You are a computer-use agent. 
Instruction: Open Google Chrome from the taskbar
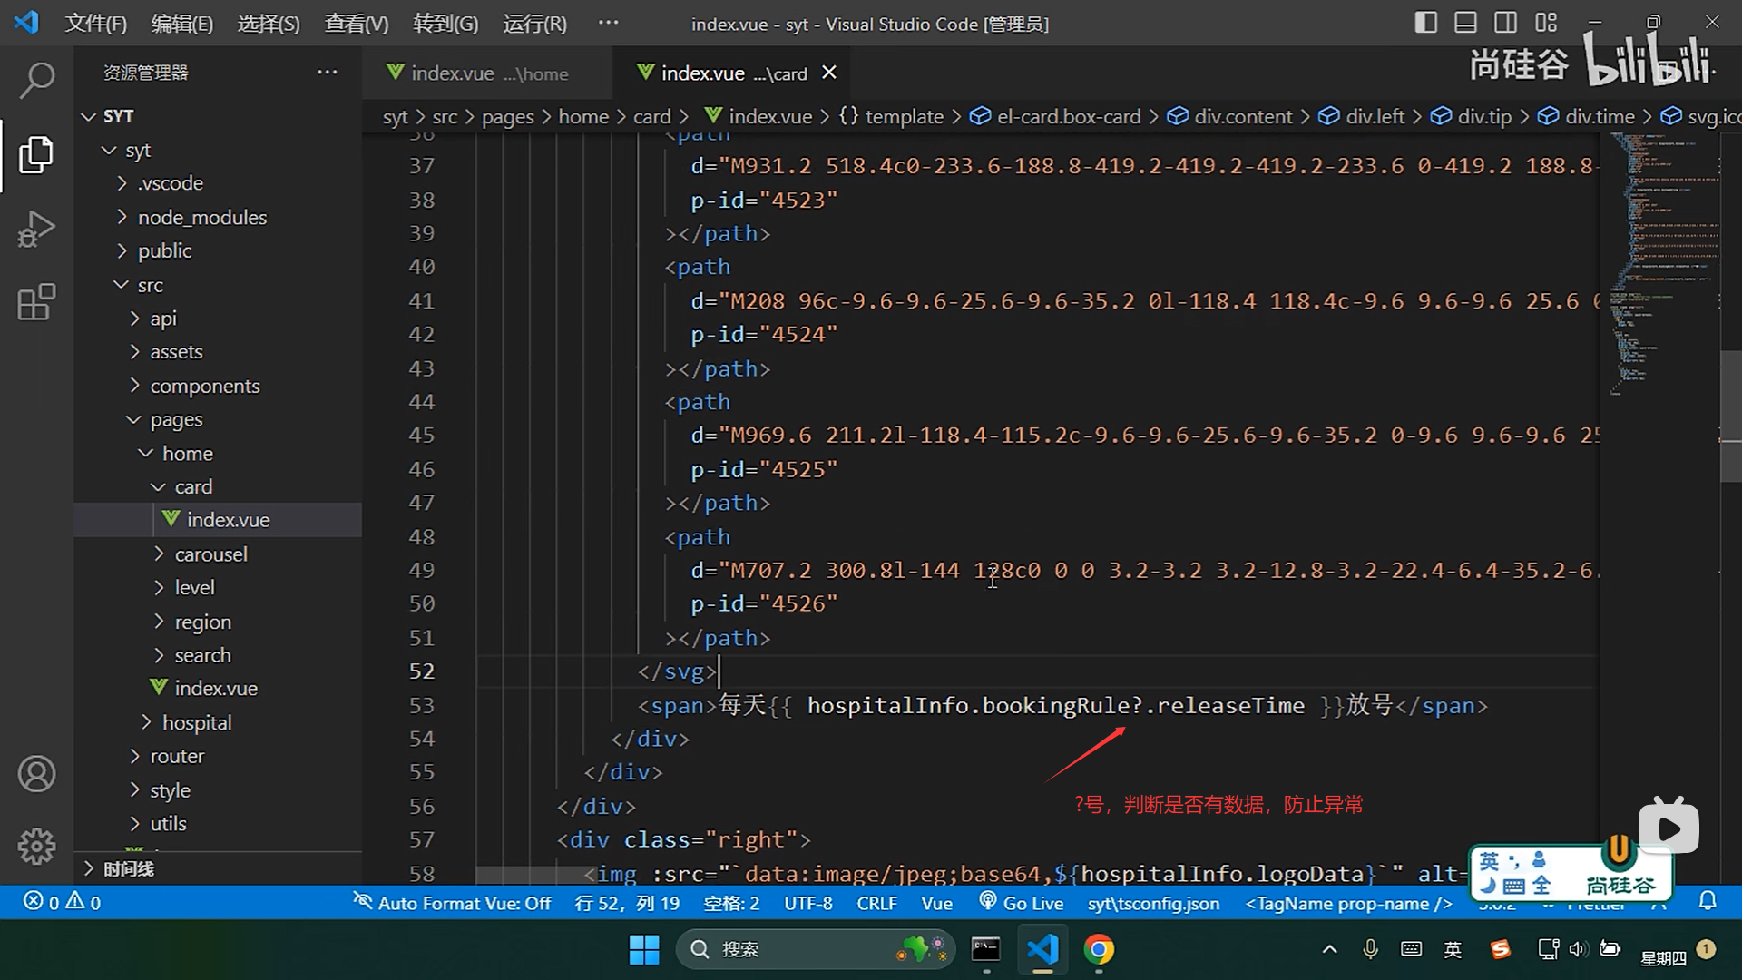(1099, 949)
